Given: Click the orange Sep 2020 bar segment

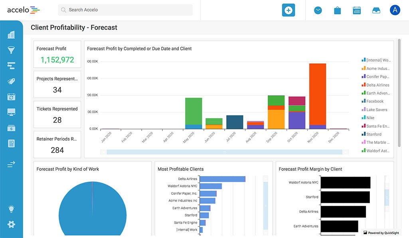Looking at the screenshot, I should [276, 119].
